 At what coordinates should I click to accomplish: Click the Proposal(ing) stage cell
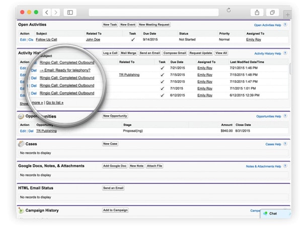point(133,131)
